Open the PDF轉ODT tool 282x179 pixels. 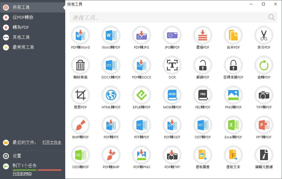pos(172,125)
